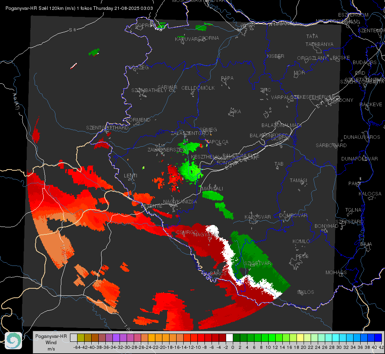Click the DUNAÚJVÁROS city label
Screen dimensions: 385x354
(362, 137)
